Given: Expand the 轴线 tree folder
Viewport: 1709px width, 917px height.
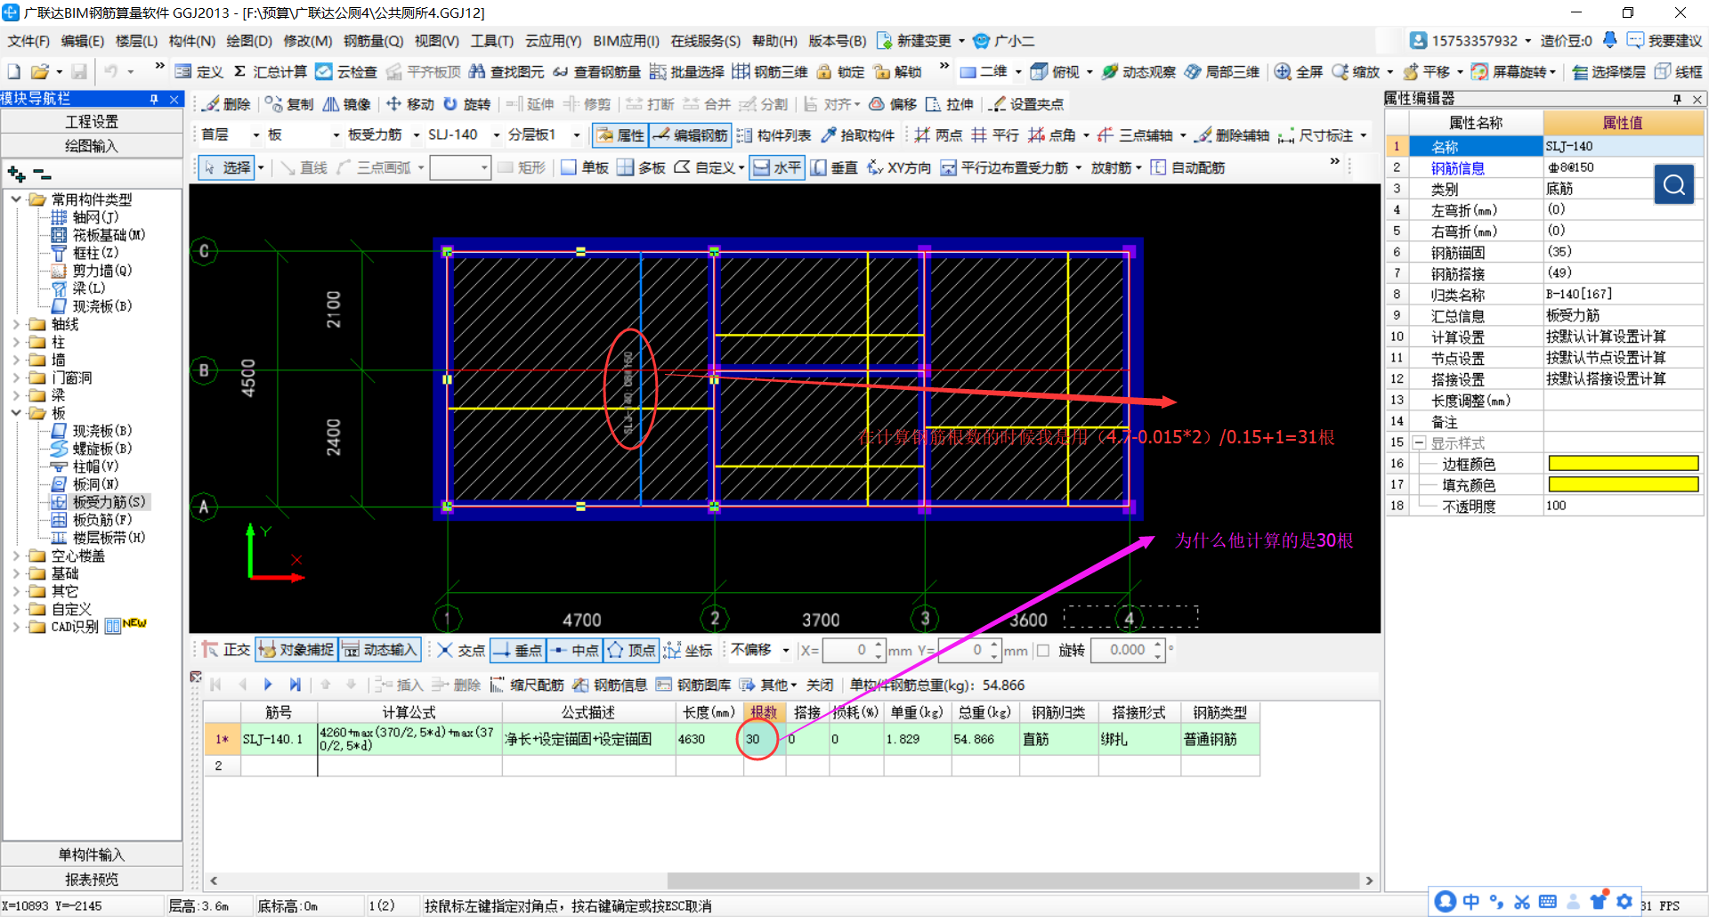Looking at the screenshot, I should [16, 324].
